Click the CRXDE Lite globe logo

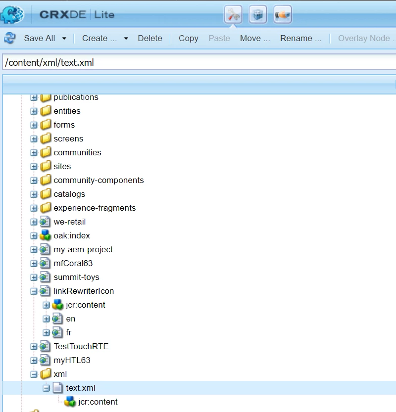click(x=12, y=14)
